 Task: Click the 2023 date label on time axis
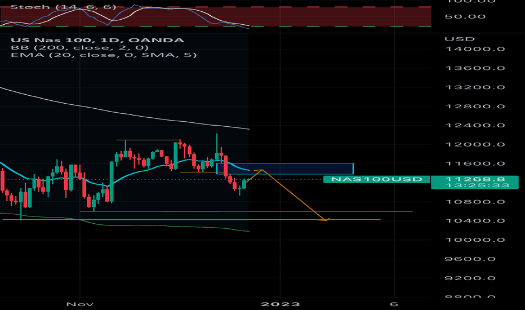[281, 304]
